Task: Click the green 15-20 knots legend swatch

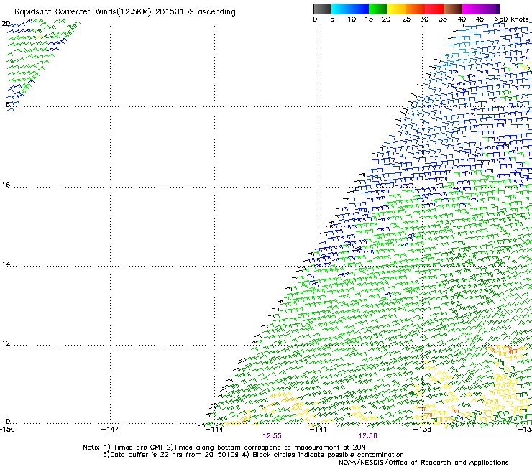Action: (x=378, y=9)
